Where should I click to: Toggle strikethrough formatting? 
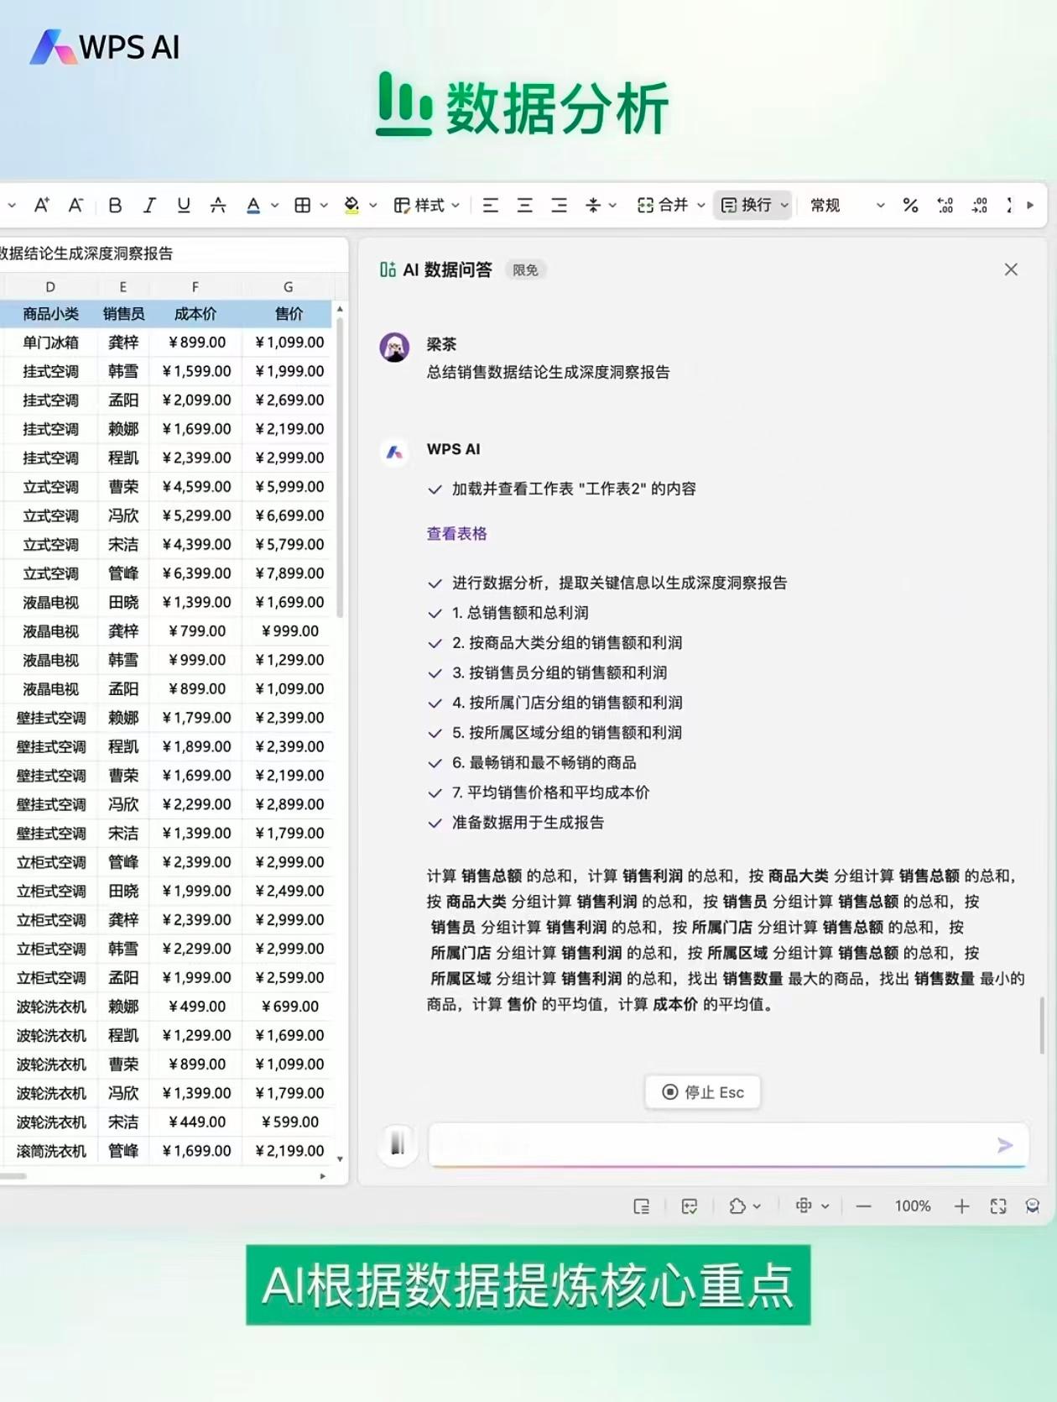pyautogui.click(x=218, y=205)
